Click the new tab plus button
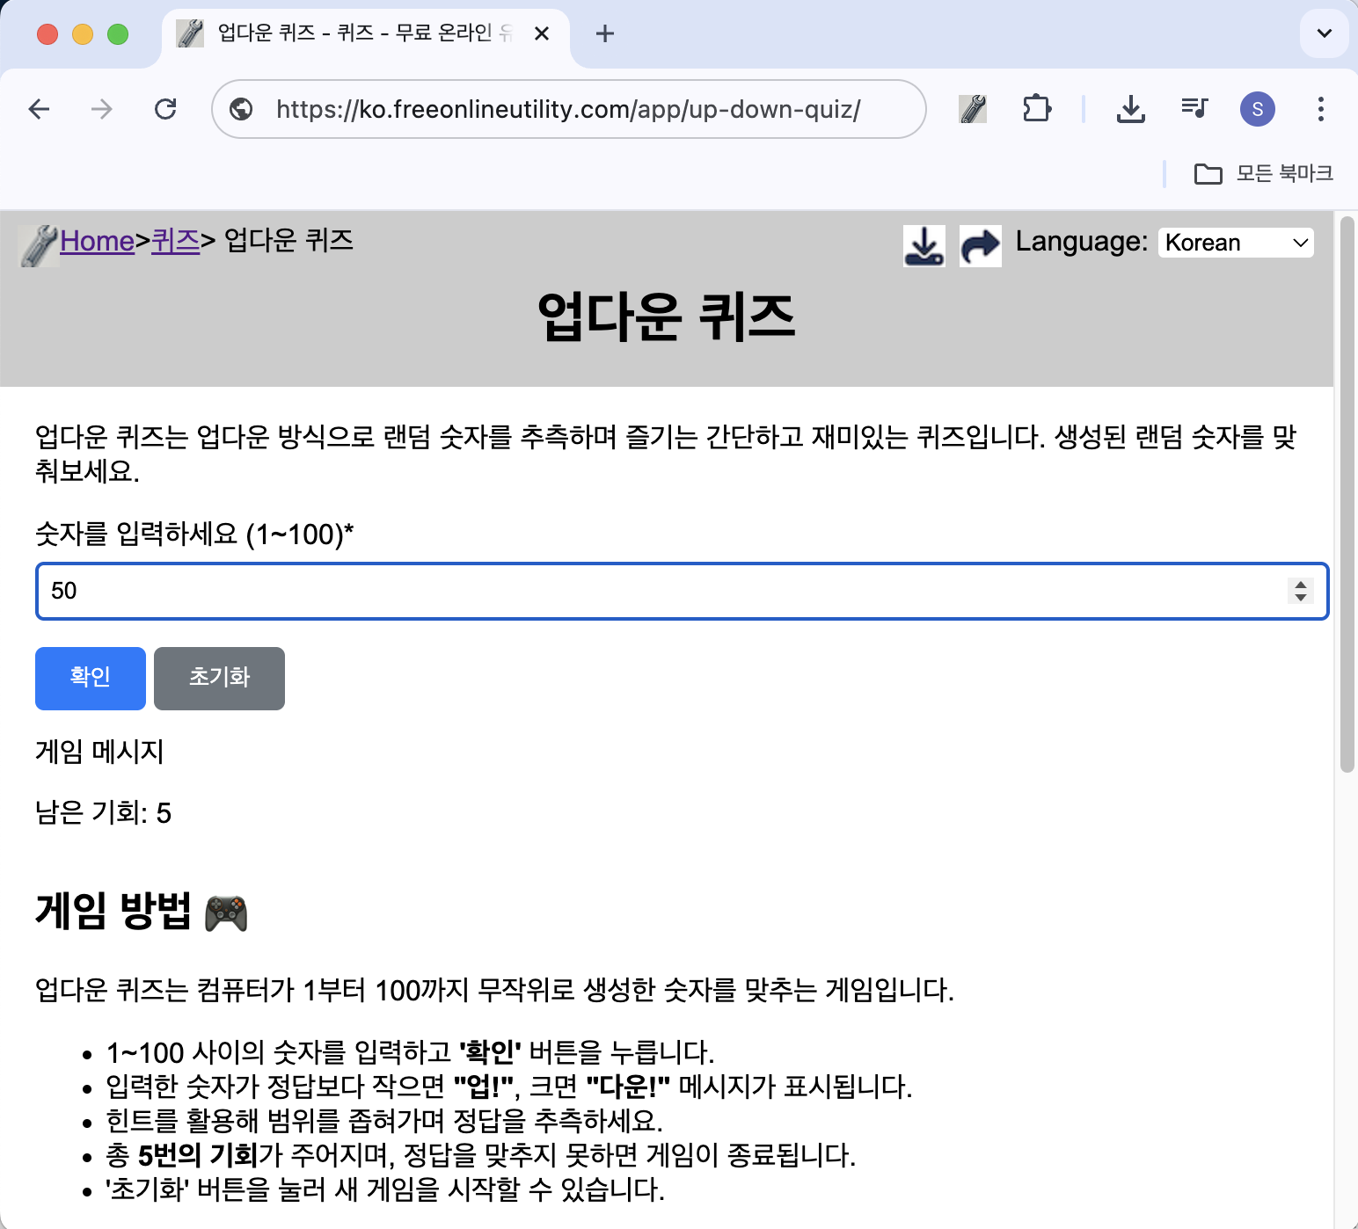The image size is (1358, 1229). [x=604, y=33]
